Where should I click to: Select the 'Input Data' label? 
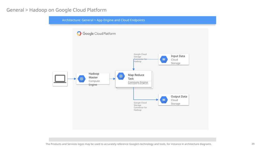[178, 56]
